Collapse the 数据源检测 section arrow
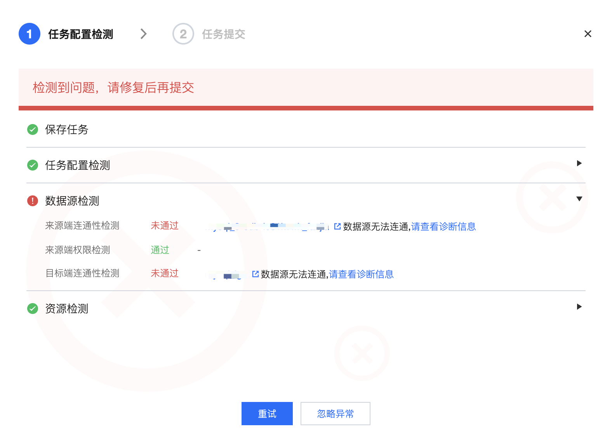The image size is (612, 438). [579, 199]
